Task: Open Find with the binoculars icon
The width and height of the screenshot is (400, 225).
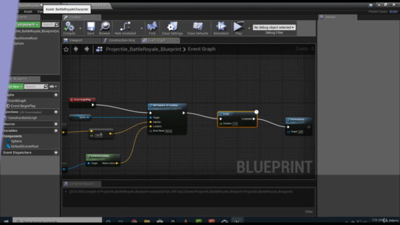Action: pyautogui.click(x=152, y=28)
